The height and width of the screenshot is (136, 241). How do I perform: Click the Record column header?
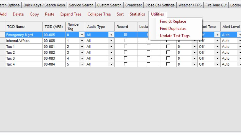126,27
